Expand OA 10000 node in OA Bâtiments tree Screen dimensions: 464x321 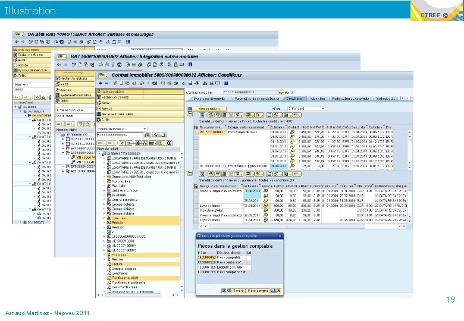click(16, 107)
